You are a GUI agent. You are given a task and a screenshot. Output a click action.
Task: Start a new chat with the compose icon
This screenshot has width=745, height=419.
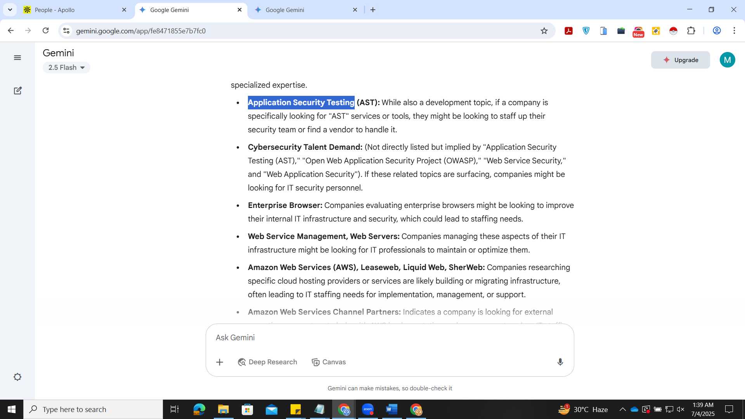(x=17, y=90)
